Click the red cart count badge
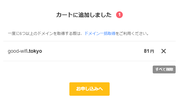 119,15
